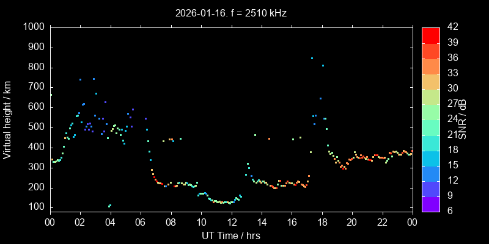Select the 06 tick label on the time axis
Viewport: 489px width, 244px height.
point(141,222)
